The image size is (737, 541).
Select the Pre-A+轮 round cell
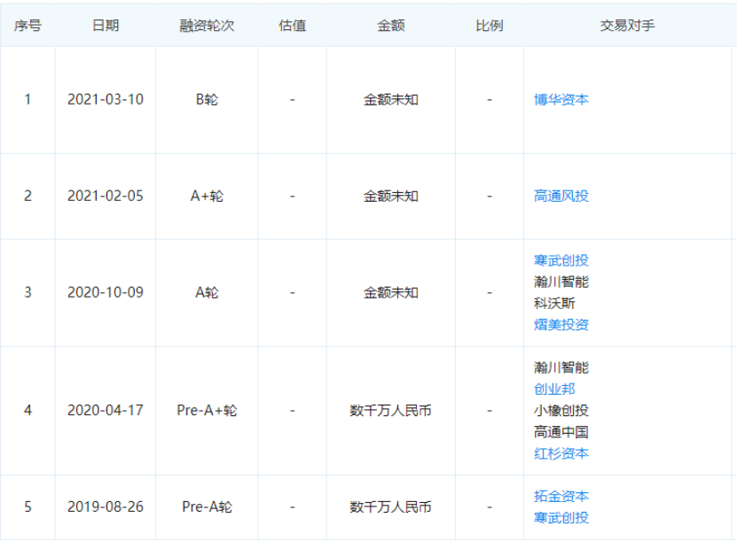pos(207,411)
